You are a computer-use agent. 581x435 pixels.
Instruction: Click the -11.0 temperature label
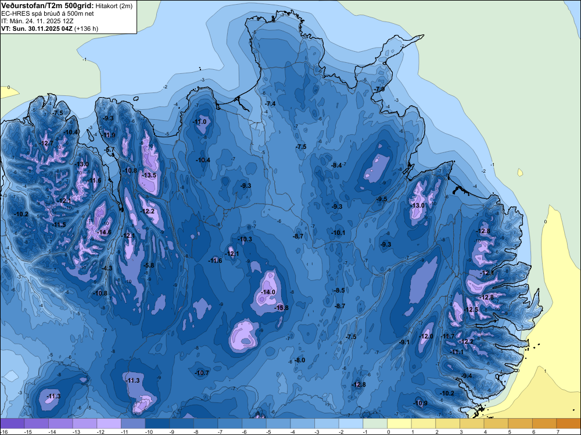[x=200, y=122]
